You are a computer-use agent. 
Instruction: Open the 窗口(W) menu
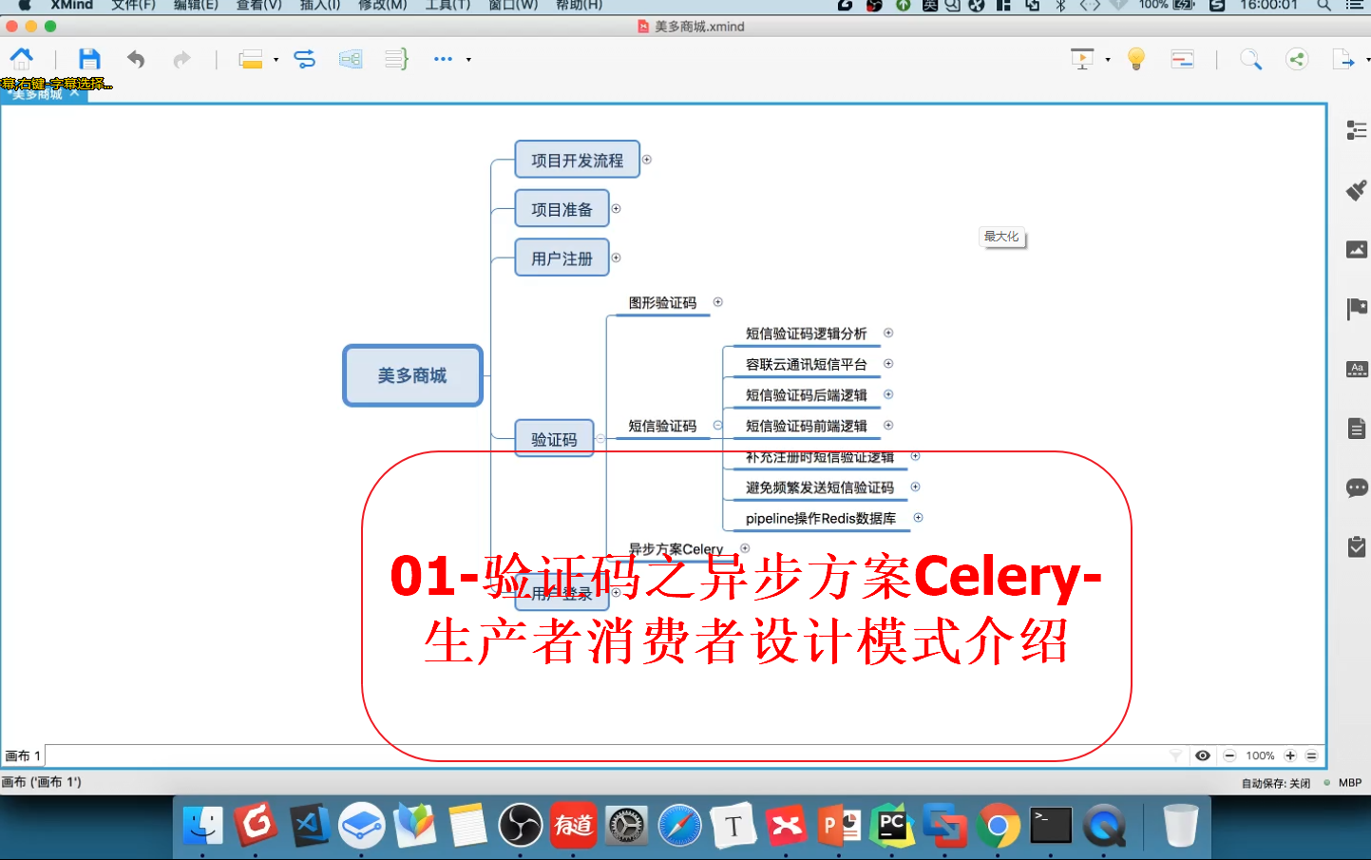click(513, 5)
